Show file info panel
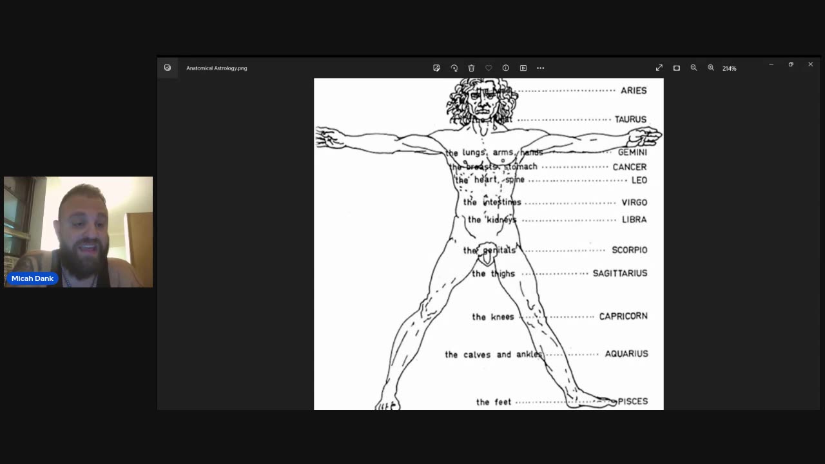This screenshot has width=825, height=464. pyautogui.click(x=506, y=68)
